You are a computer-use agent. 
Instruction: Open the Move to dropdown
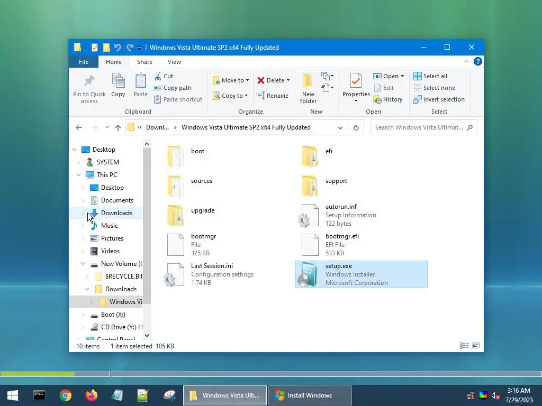click(x=231, y=80)
